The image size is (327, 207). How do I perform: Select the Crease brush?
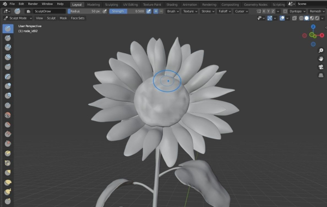click(x=8, y=105)
